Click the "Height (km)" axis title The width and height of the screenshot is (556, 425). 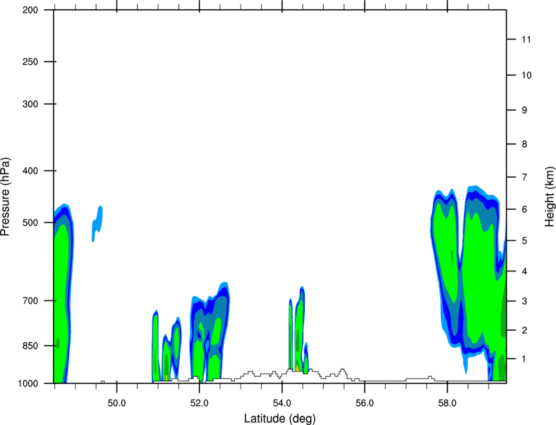click(x=549, y=196)
